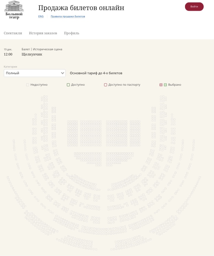
Task: Open История заказов tab
Action: coord(43,33)
